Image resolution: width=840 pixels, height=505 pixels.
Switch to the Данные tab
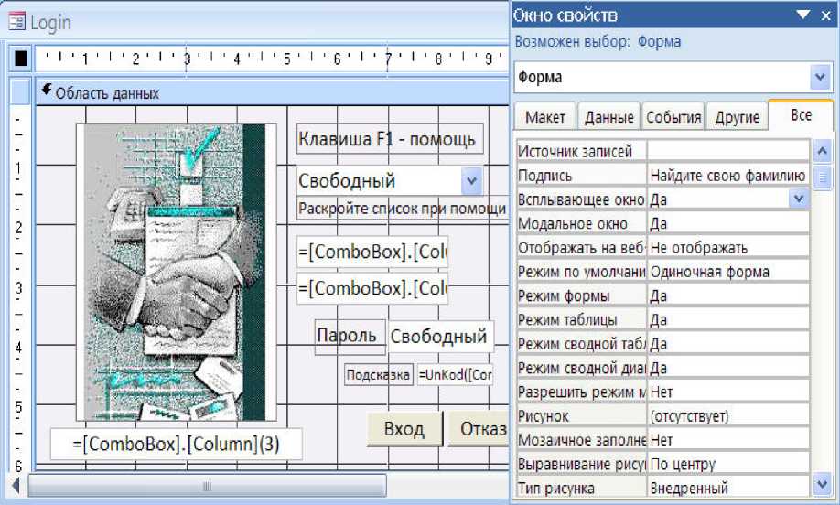[609, 117]
